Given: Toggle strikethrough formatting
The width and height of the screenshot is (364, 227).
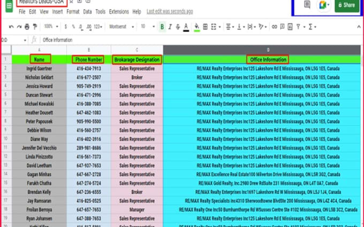Looking at the screenshot, I should (178, 27).
